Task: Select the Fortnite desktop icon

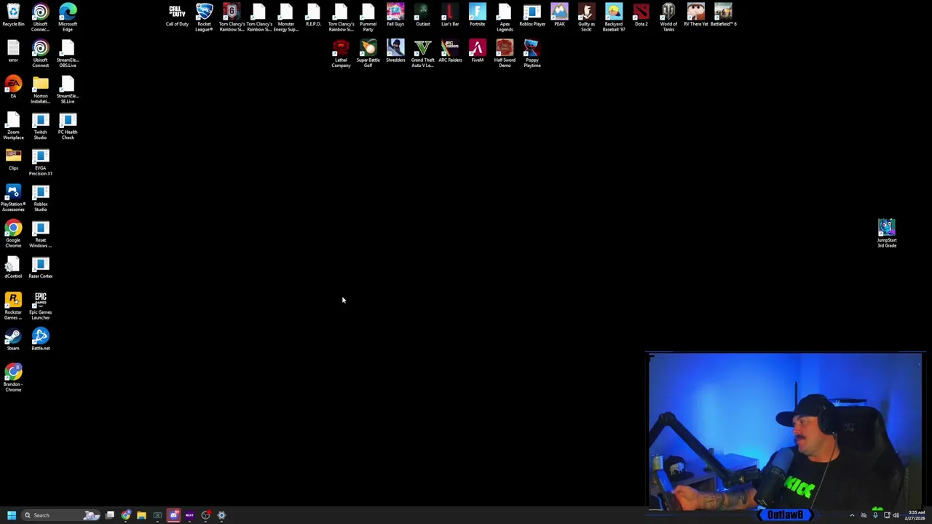Action: tap(477, 15)
